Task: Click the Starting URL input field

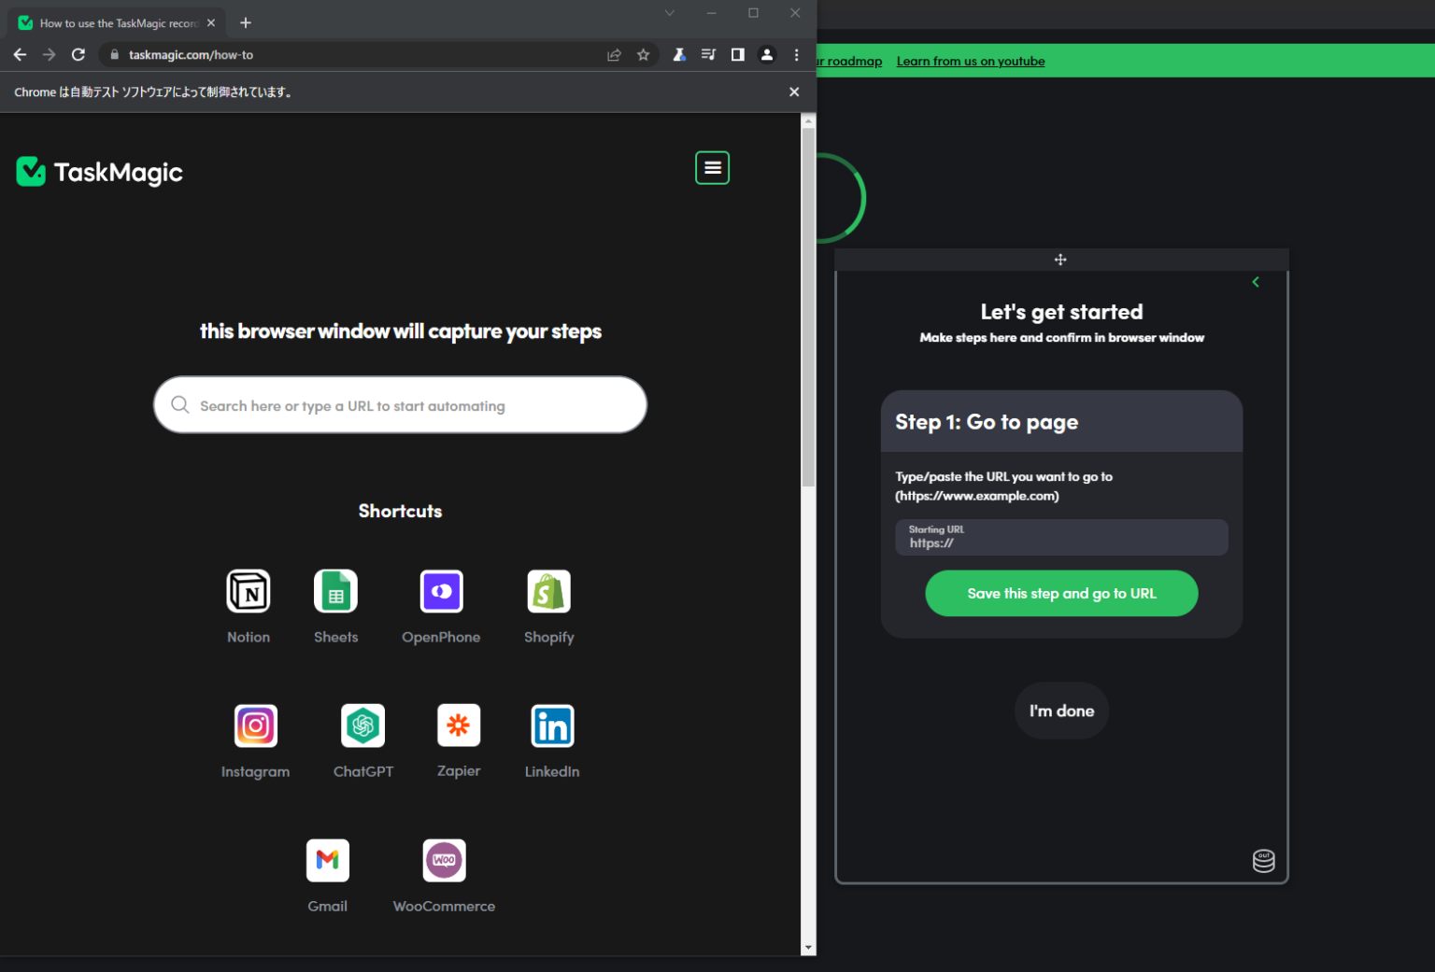Action: (x=1061, y=540)
